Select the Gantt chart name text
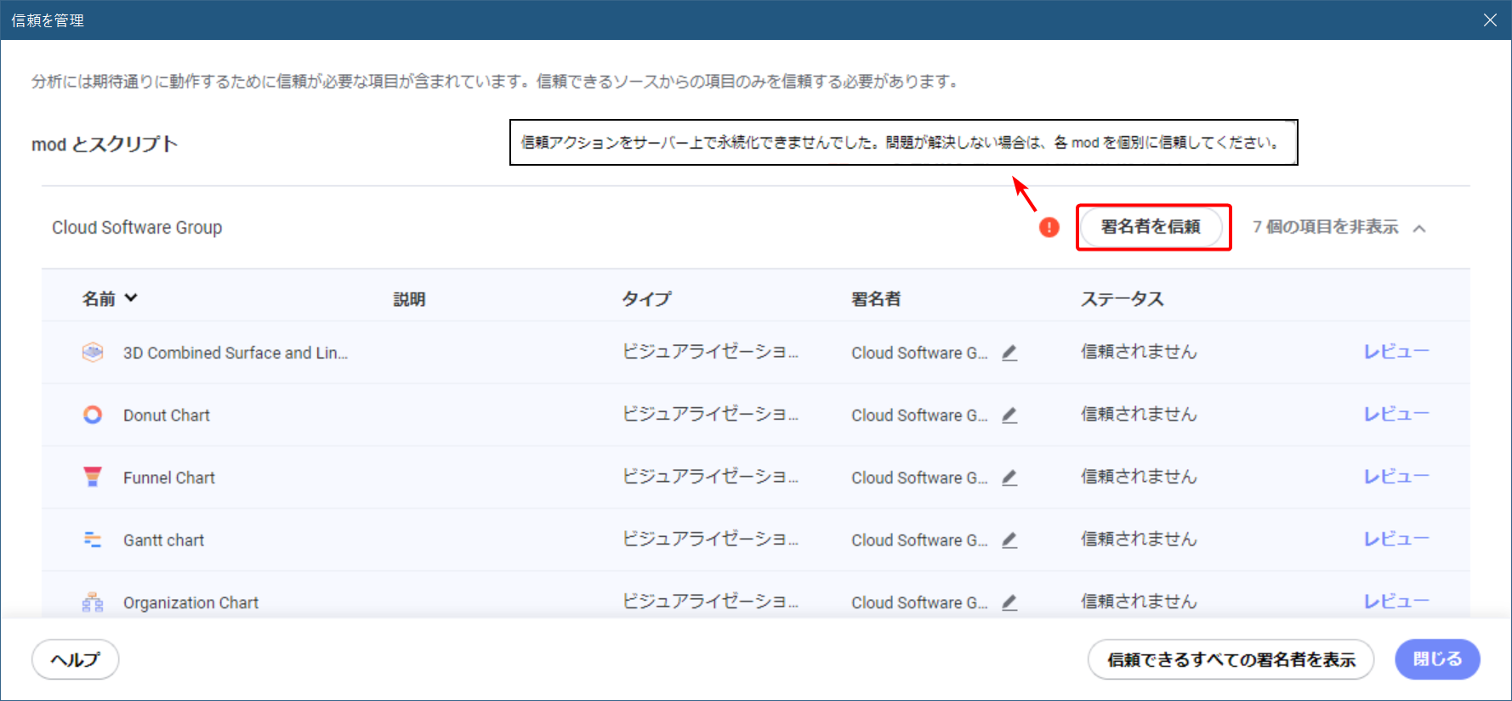 click(x=164, y=540)
